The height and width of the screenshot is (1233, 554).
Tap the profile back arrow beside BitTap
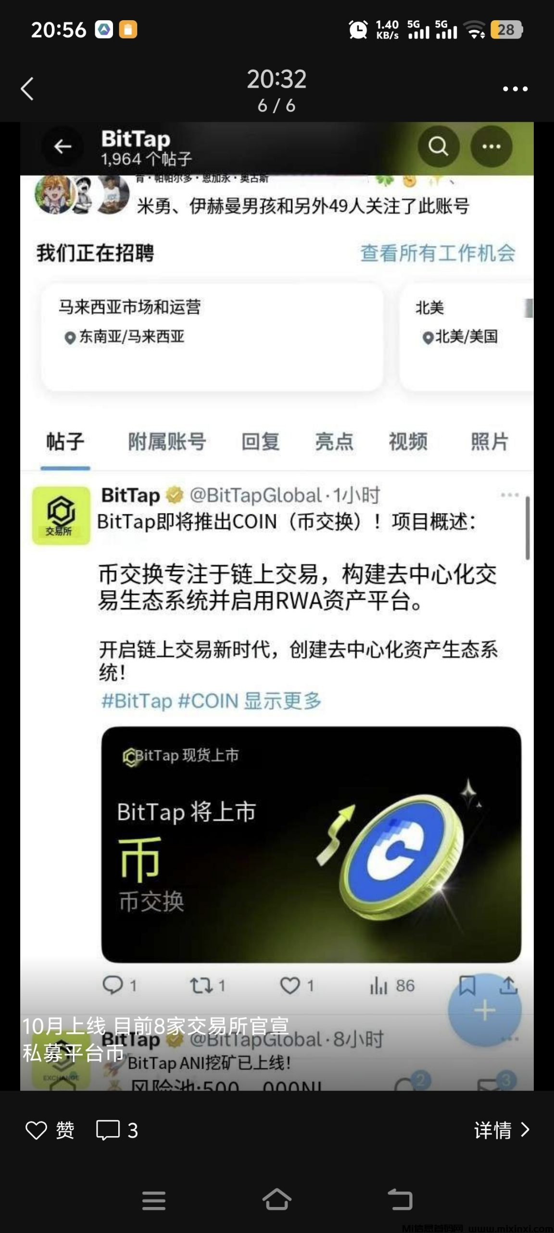click(x=63, y=146)
